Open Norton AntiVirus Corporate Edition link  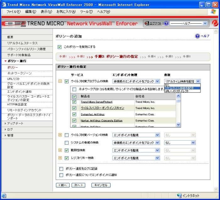pyautogui.click(x=102, y=120)
